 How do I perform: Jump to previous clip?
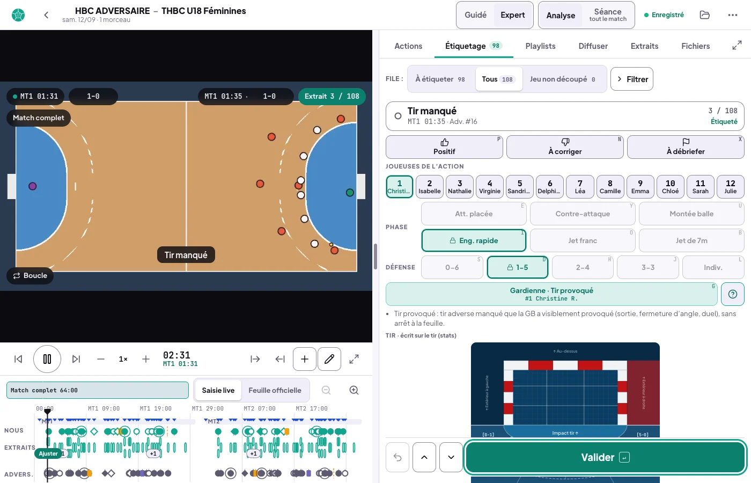point(18,359)
